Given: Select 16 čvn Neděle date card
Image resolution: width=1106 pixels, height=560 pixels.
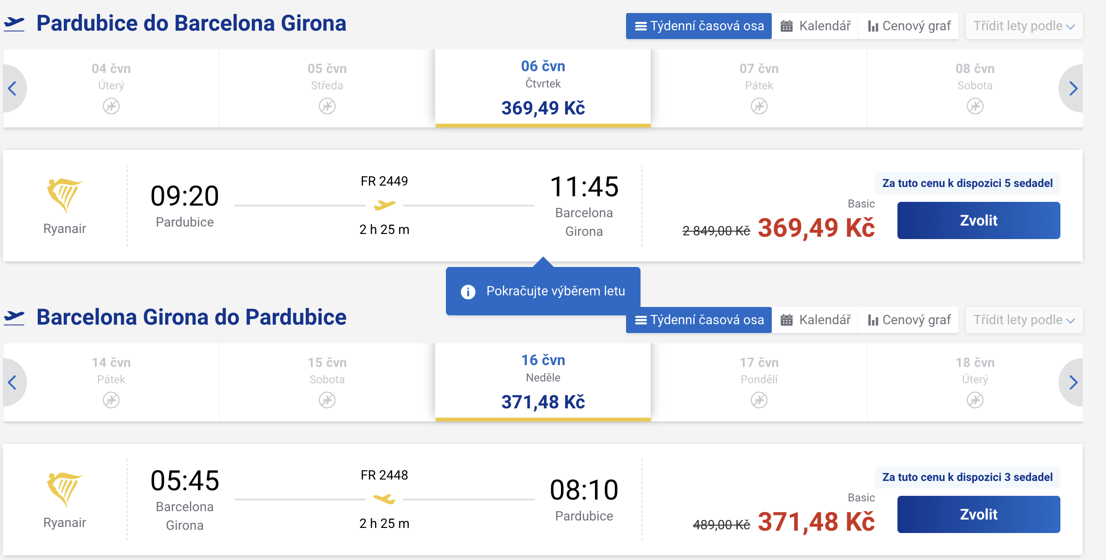Looking at the screenshot, I should coord(543,382).
